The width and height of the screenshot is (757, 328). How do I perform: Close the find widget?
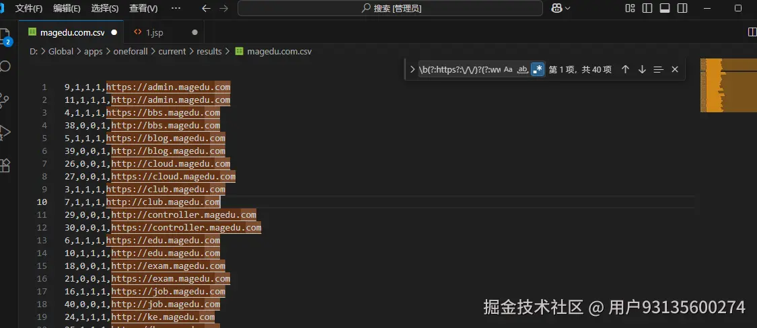pyautogui.click(x=675, y=69)
